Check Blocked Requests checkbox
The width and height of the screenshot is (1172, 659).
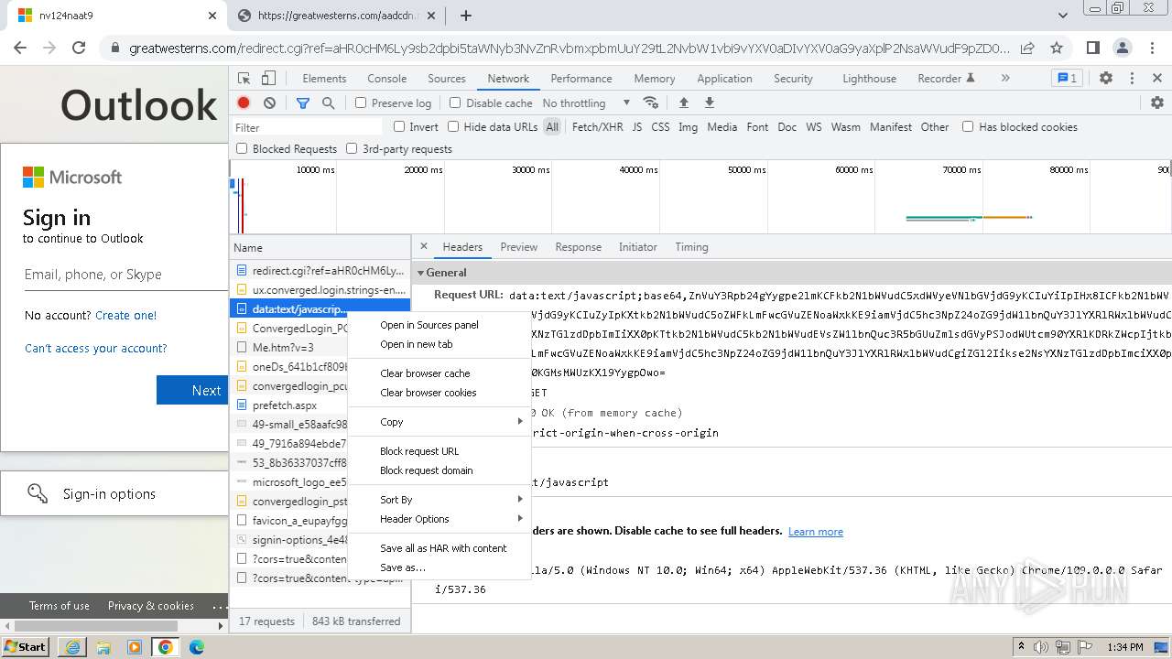coord(242,148)
